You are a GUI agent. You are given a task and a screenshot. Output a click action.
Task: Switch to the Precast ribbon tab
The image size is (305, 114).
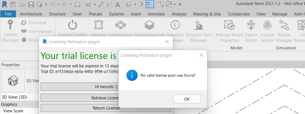pyautogui.click(x=96, y=14)
